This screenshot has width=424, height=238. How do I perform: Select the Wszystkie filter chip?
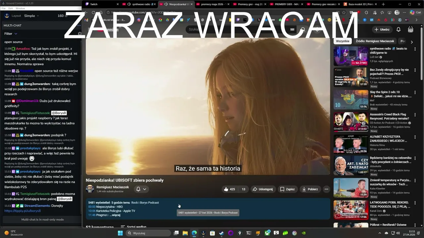(x=343, y=41)
